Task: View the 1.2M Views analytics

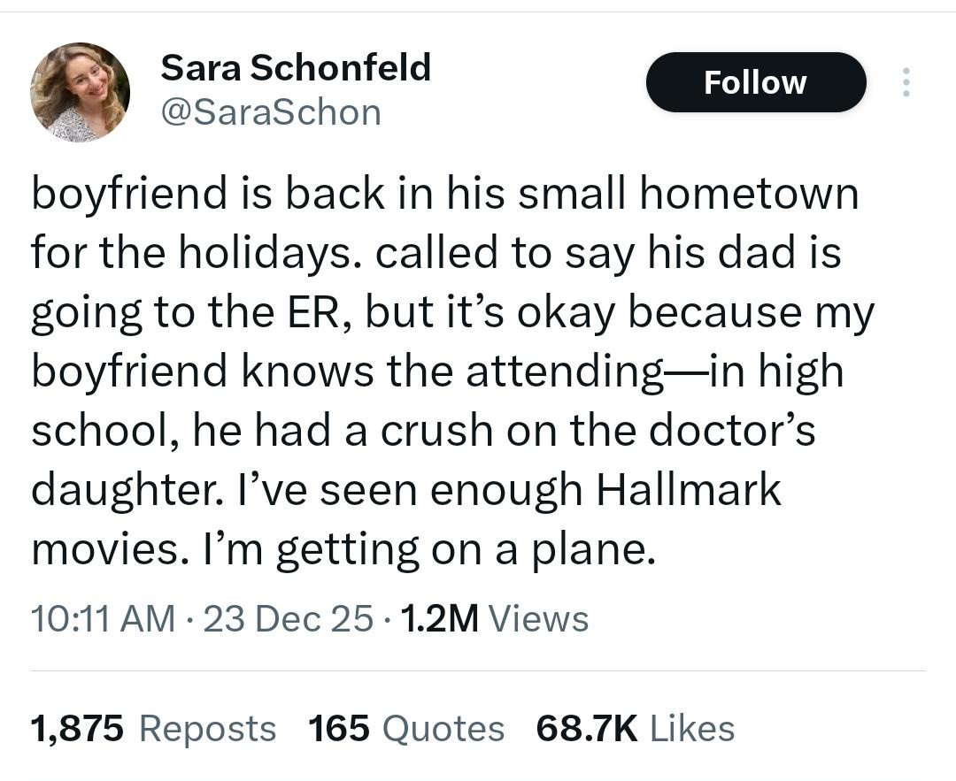Action: point(494,618)
